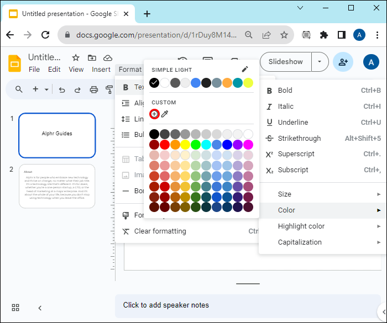Screen dimensions: 387x323
Task: Open the Format menu
Action: pos(130,70)
